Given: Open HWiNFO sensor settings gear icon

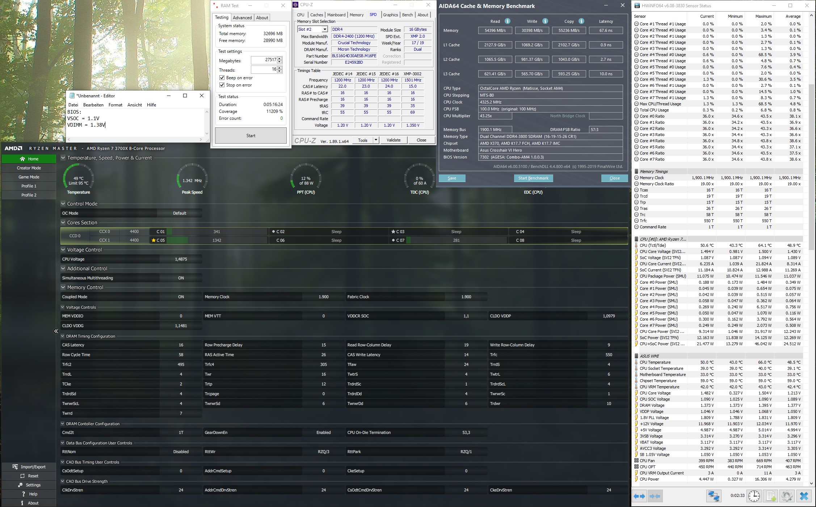Looking at the screenshot, I should click(x=787, y=496).
